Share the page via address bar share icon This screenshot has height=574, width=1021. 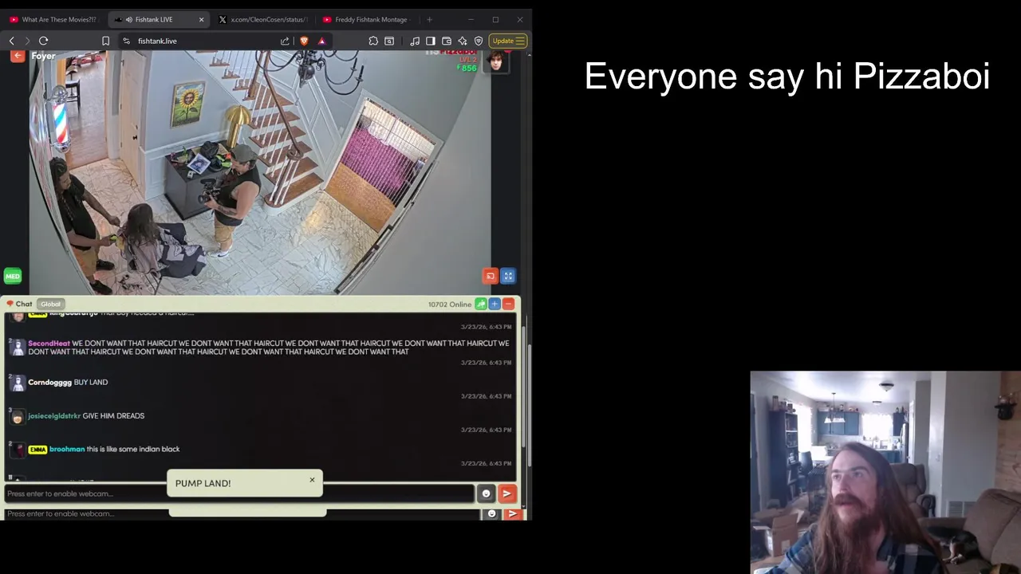pos(285,41)
